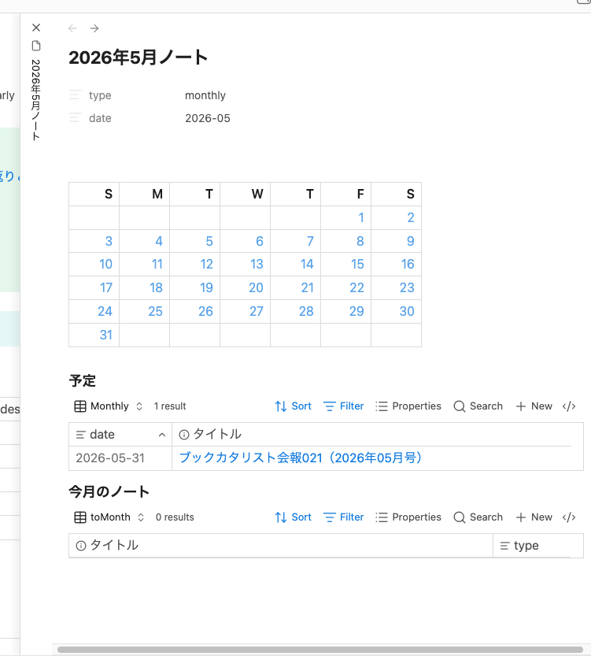
Task: Click the 0 results count label
Action: (x=175, y=517)
